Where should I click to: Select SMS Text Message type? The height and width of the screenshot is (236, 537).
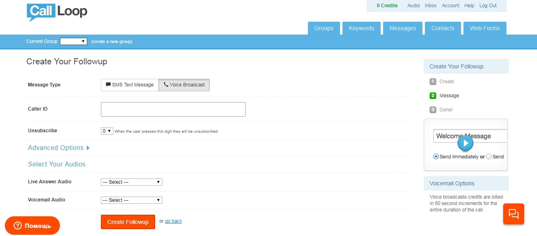pyautogui.click(x=130, y=85)
